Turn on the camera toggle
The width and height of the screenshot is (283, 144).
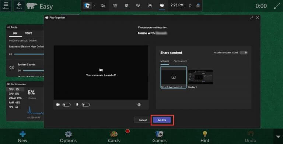[x=66, y=105]
